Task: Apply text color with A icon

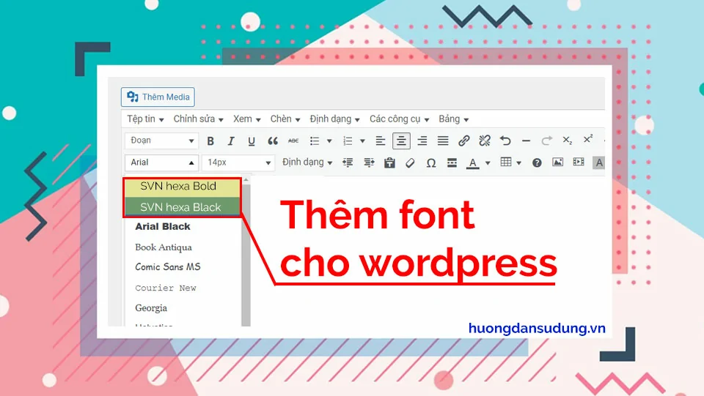Action: point(472,163)
